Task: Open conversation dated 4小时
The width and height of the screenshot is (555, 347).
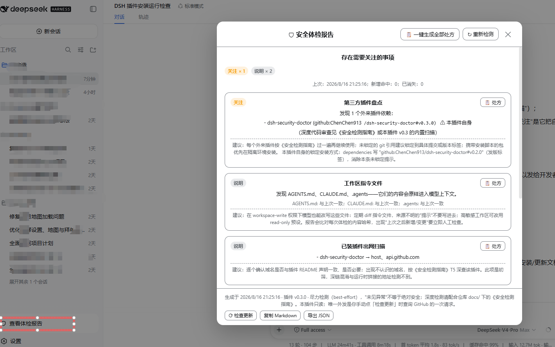Action: pos(49,92)
